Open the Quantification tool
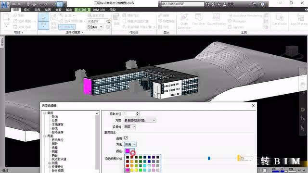Screen dimensions: 308x173 point(217,20)
